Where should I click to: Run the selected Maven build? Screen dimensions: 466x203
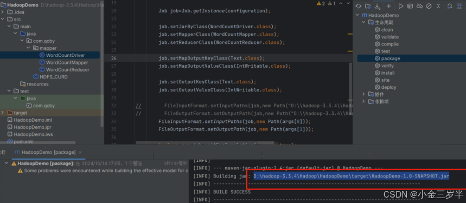(x=401, y=6)
